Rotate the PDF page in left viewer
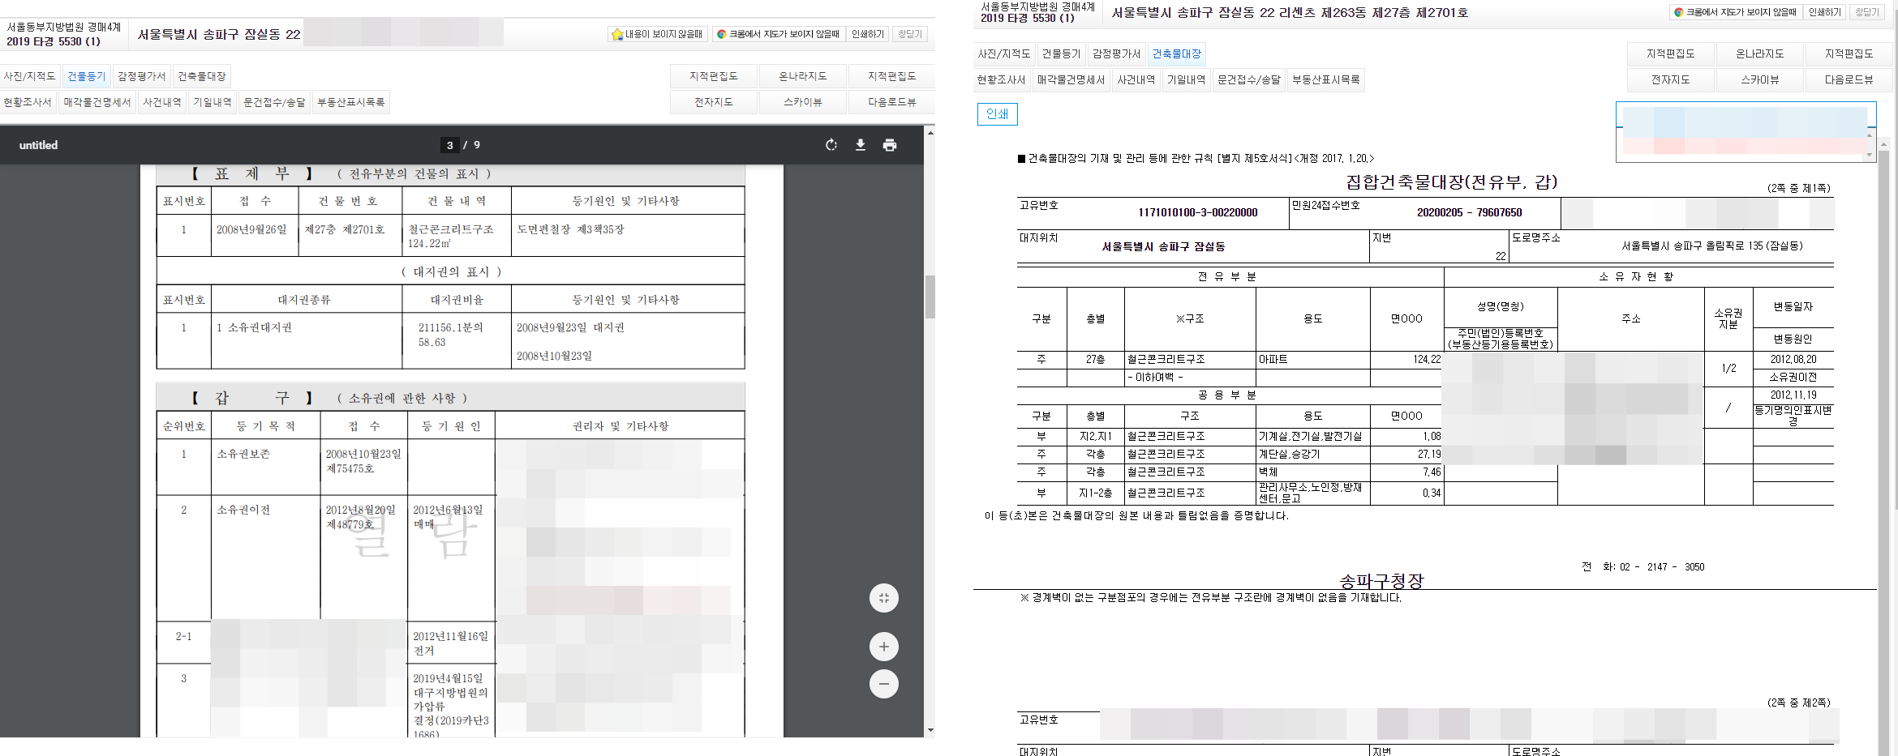Screen dimensions: 1898x756 click(831, 145)
